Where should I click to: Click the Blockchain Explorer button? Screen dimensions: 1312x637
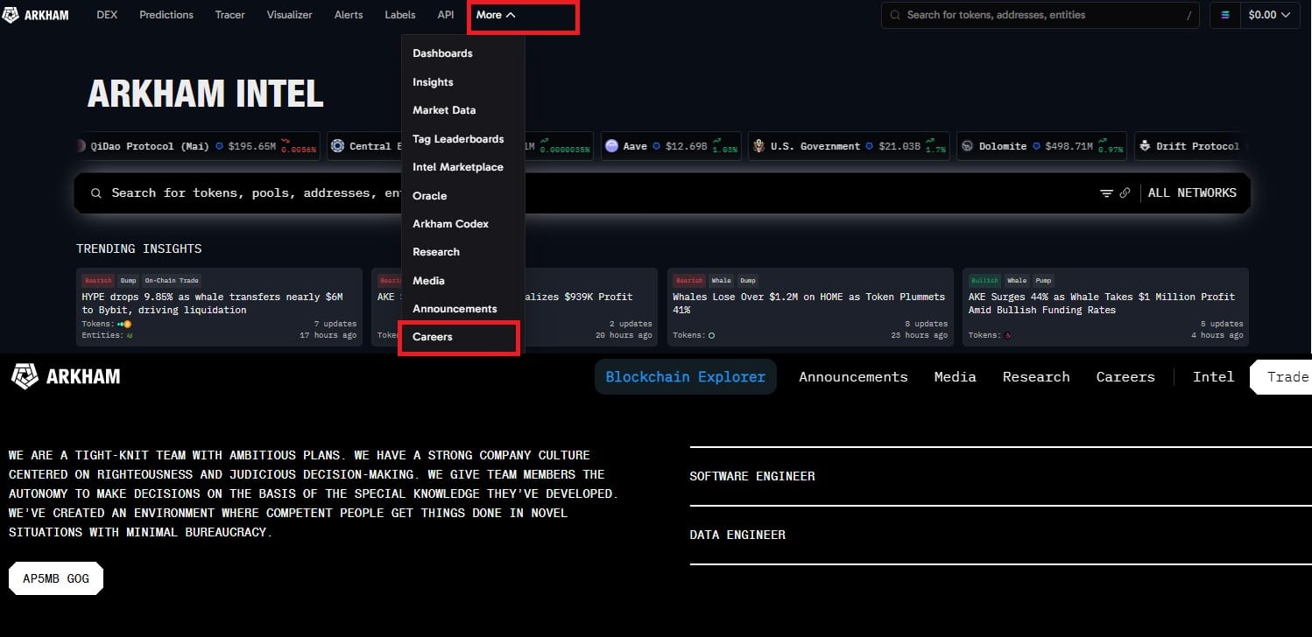tap(686, 377)
